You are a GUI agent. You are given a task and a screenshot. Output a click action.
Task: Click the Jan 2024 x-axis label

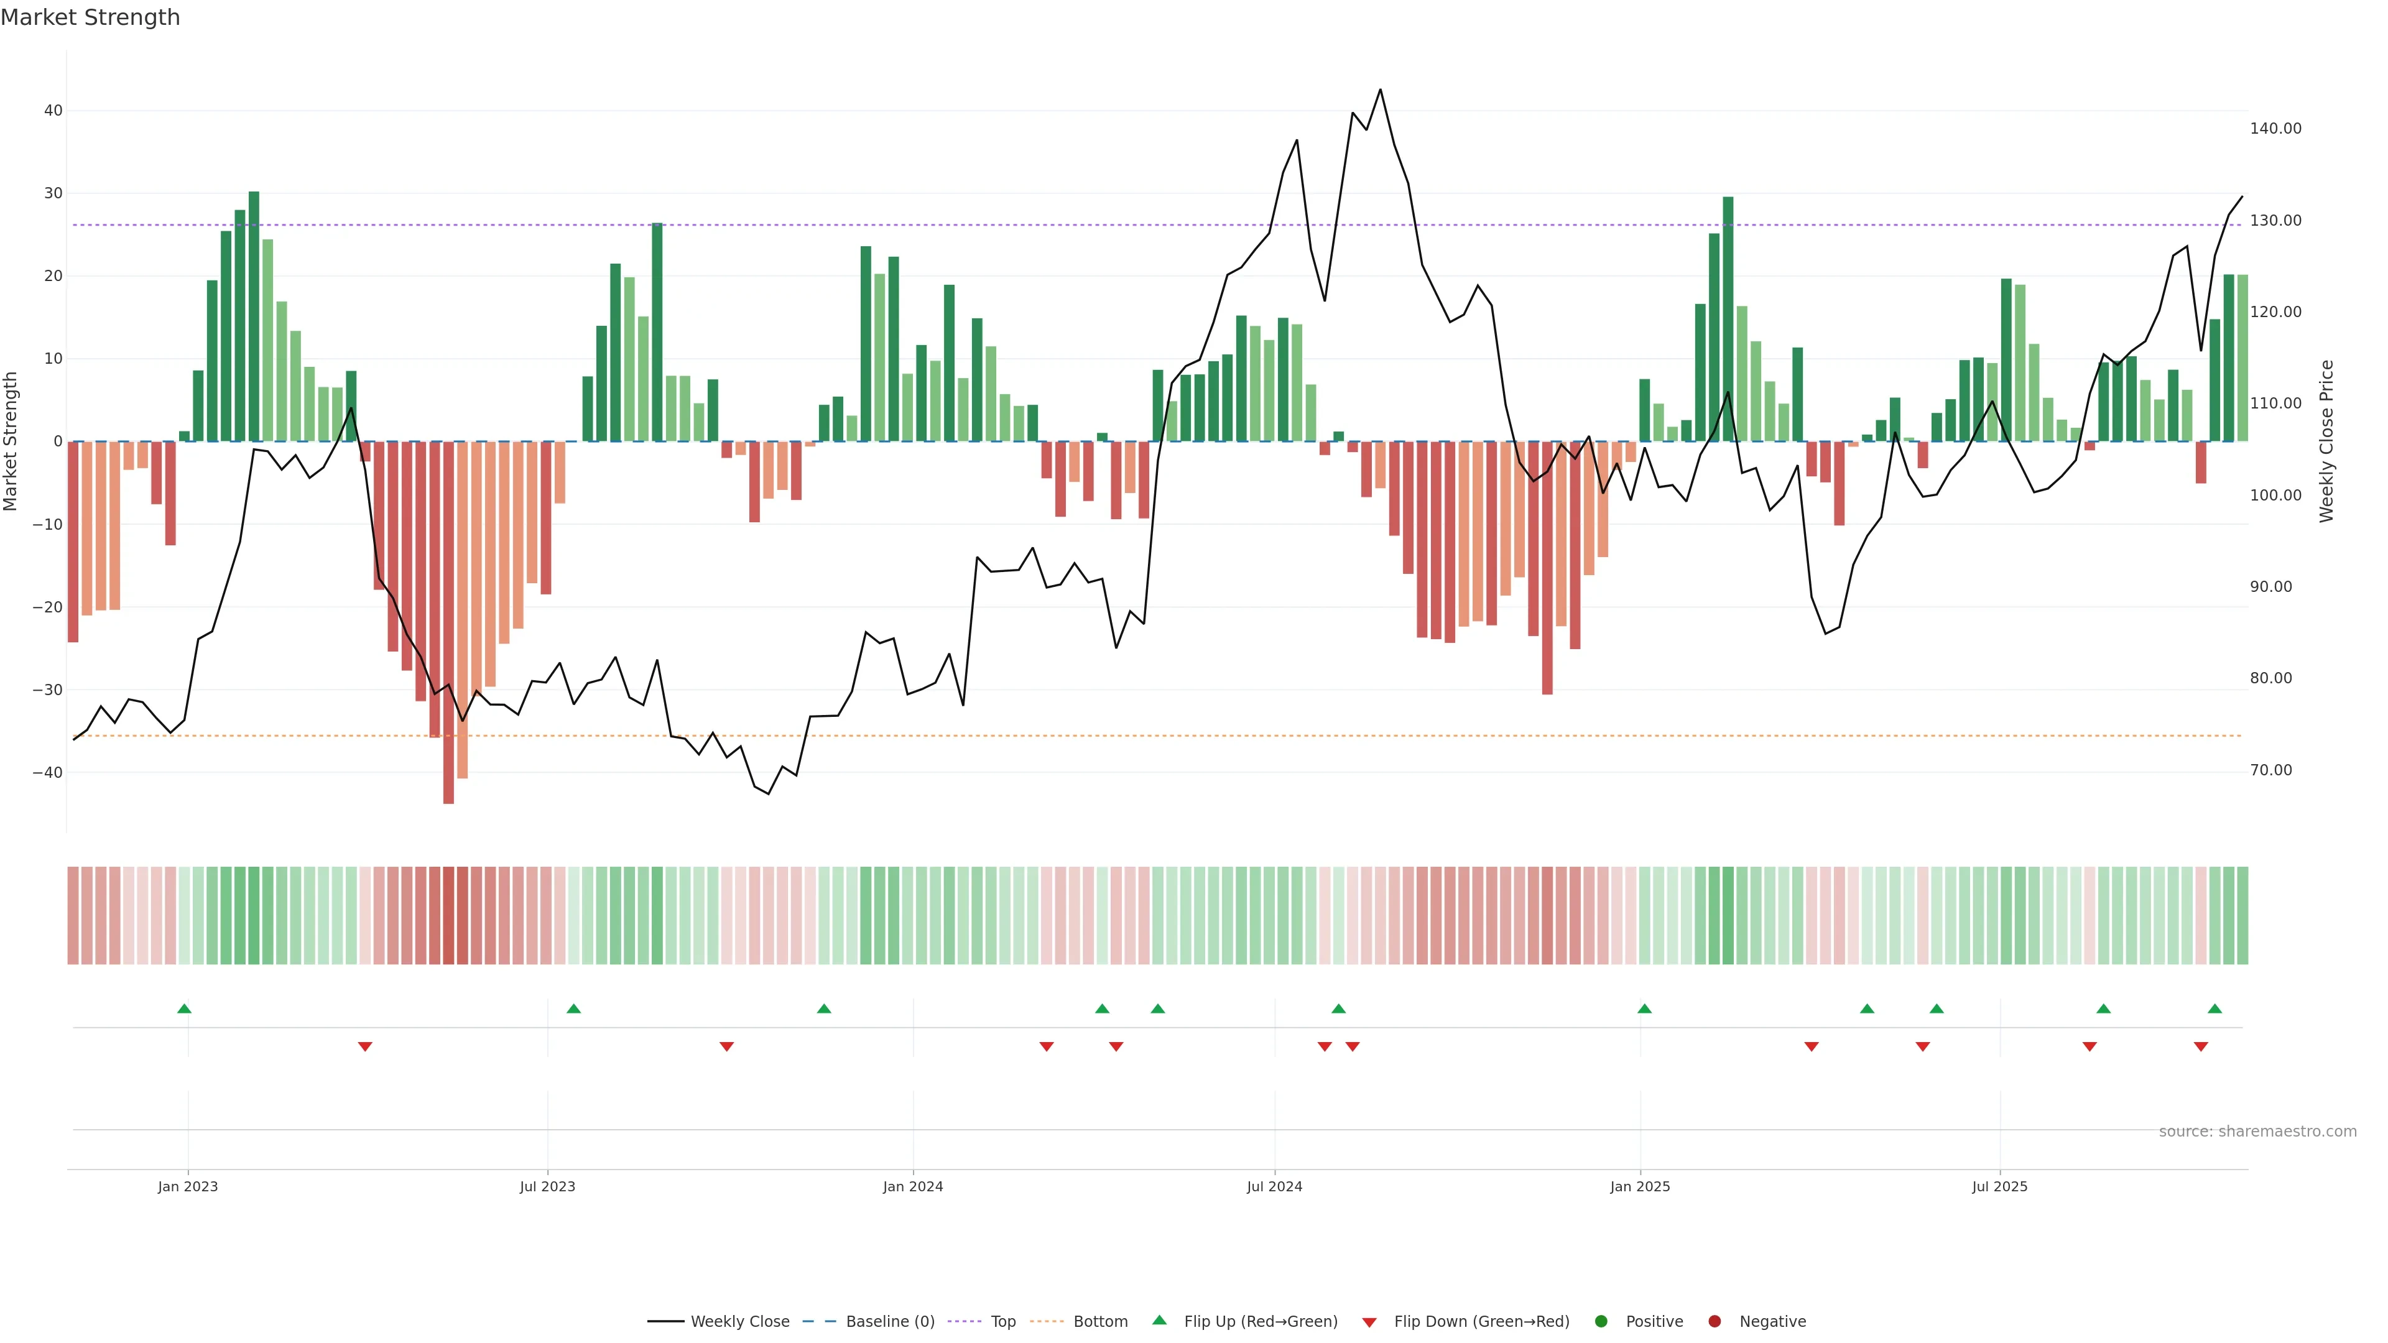pos(912,1186)
